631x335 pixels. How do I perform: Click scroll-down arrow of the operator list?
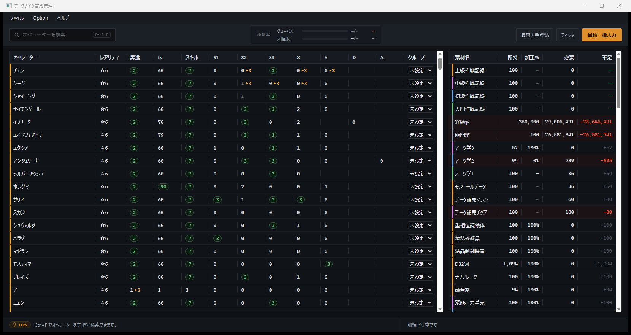coord(440,309)
